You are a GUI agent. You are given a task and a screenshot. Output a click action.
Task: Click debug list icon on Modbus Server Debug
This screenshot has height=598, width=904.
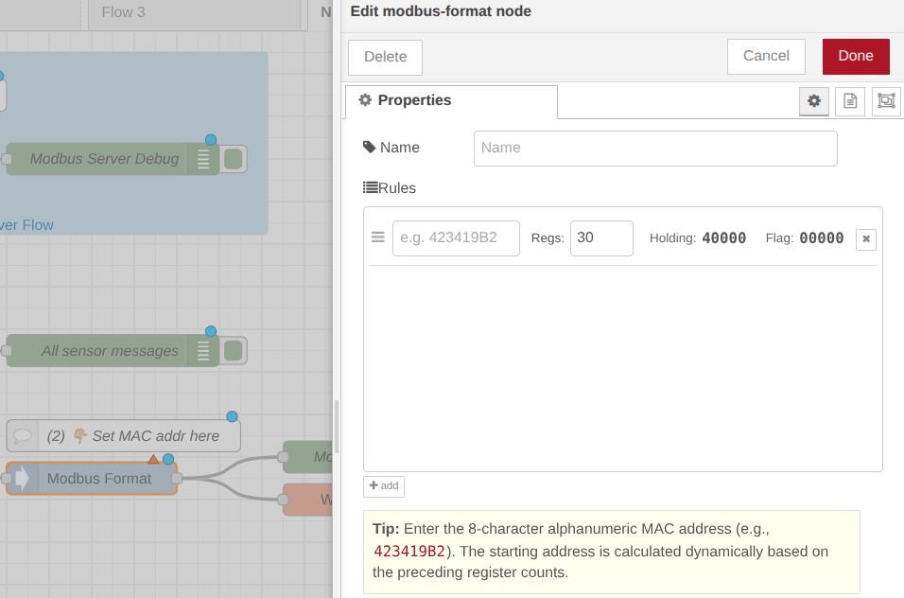point(202,159)
